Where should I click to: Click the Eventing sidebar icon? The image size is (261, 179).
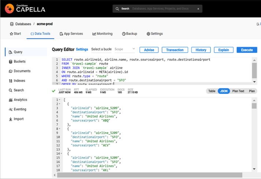coord(11,109)
